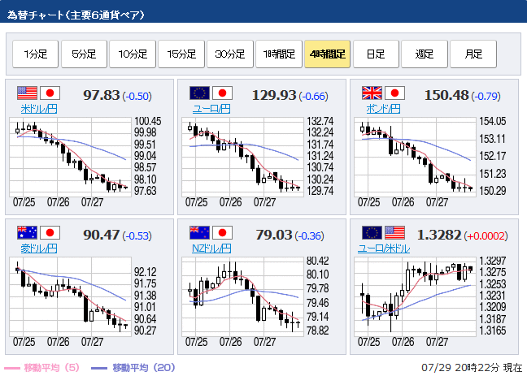Open the ユーロ/円 pair link
The image size is (527, 376).
point(211,108)
